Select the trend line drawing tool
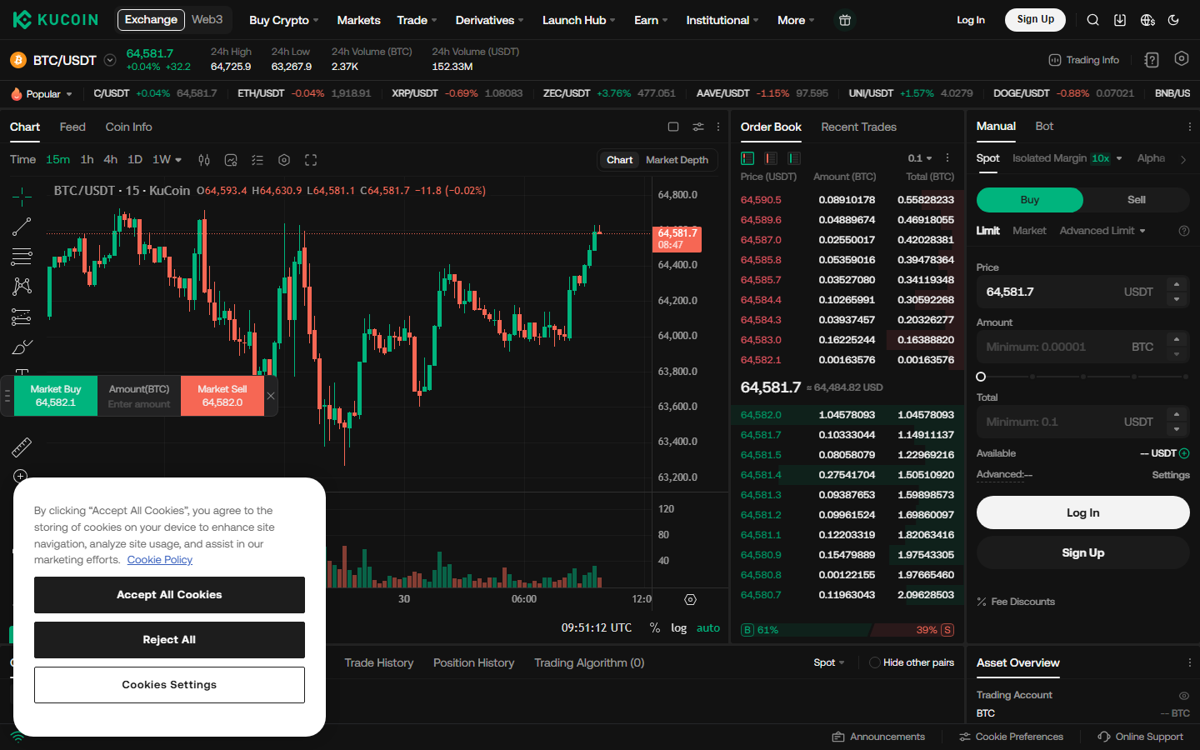1200x750 pixels. coord(22,227)
